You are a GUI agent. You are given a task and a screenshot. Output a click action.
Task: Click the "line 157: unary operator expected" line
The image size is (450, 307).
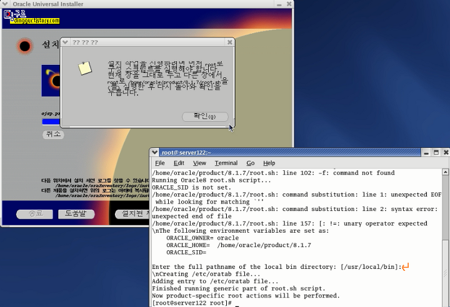(289, 223)
